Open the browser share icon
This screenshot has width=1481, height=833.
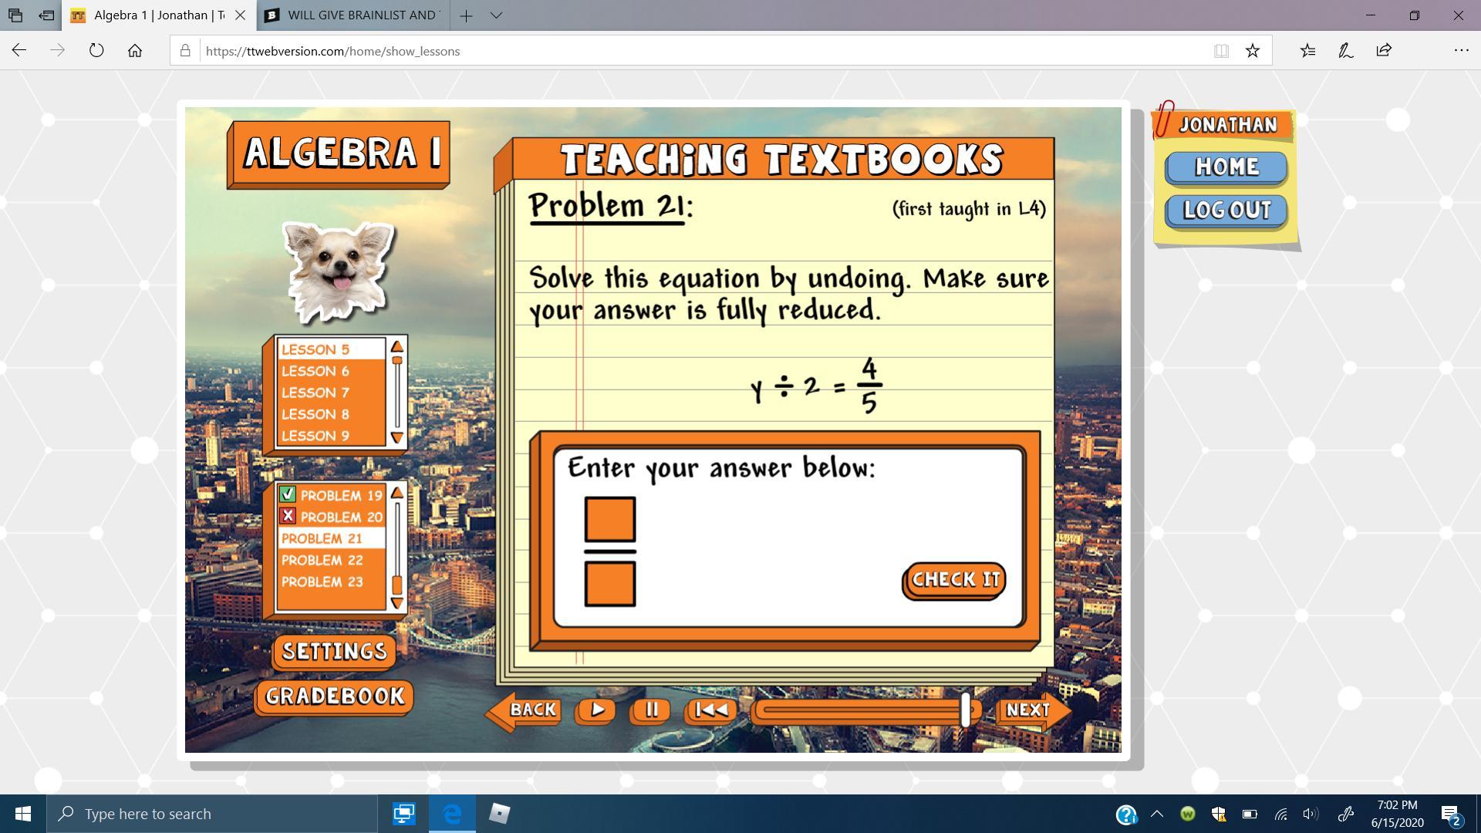(x=1383, y=51)
